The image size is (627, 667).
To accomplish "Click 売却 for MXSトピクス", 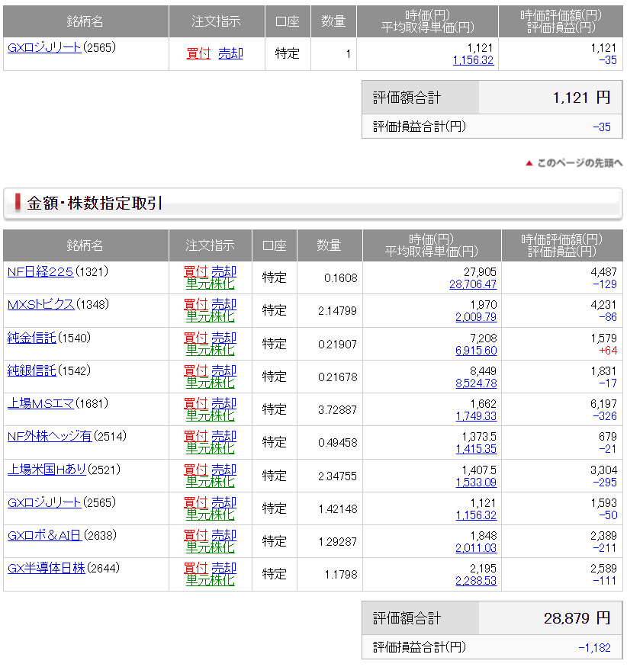I will tap(224, 304).
